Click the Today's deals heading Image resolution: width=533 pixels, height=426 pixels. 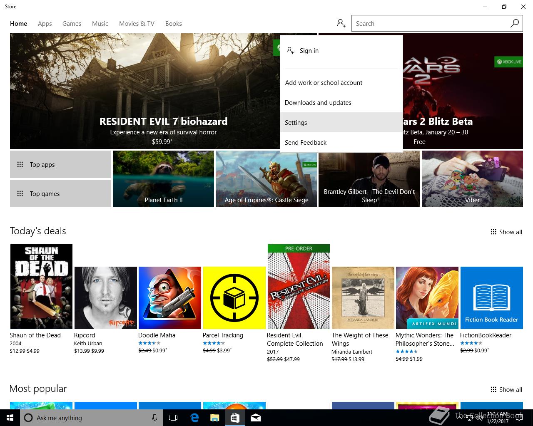coord(38,231)
